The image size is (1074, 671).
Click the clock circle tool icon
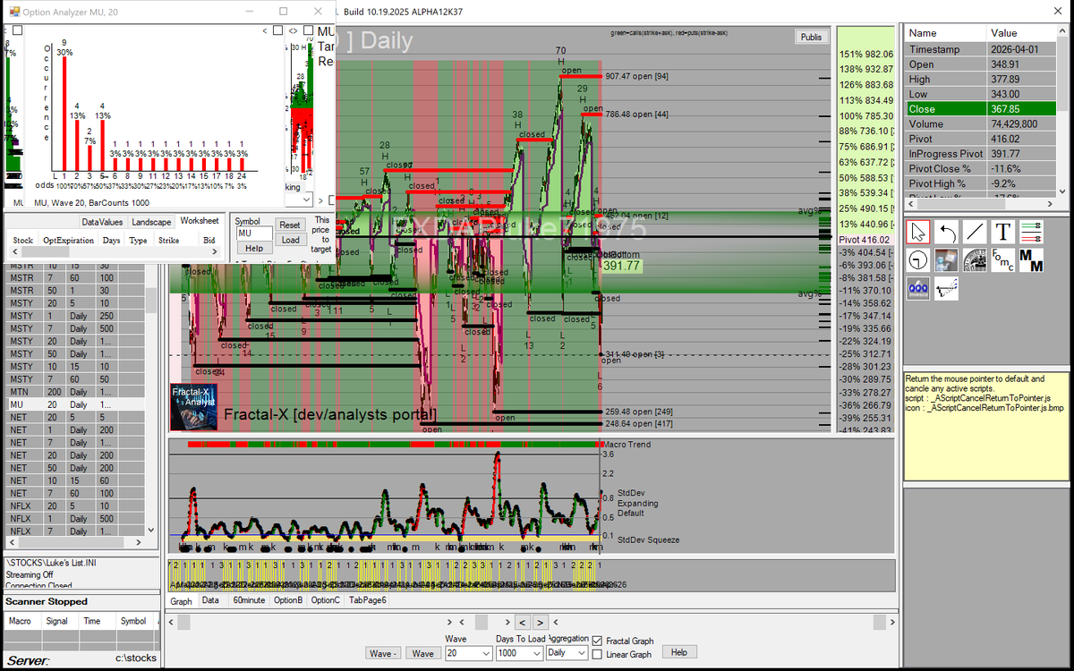click(917, 260)
